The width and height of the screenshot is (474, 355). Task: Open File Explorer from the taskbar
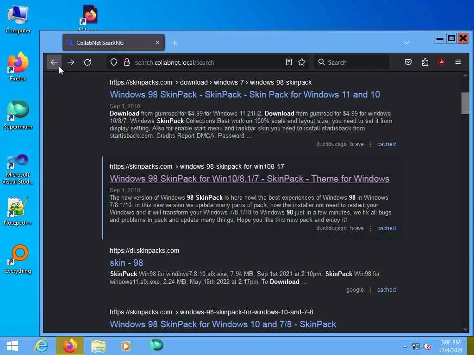99,346
